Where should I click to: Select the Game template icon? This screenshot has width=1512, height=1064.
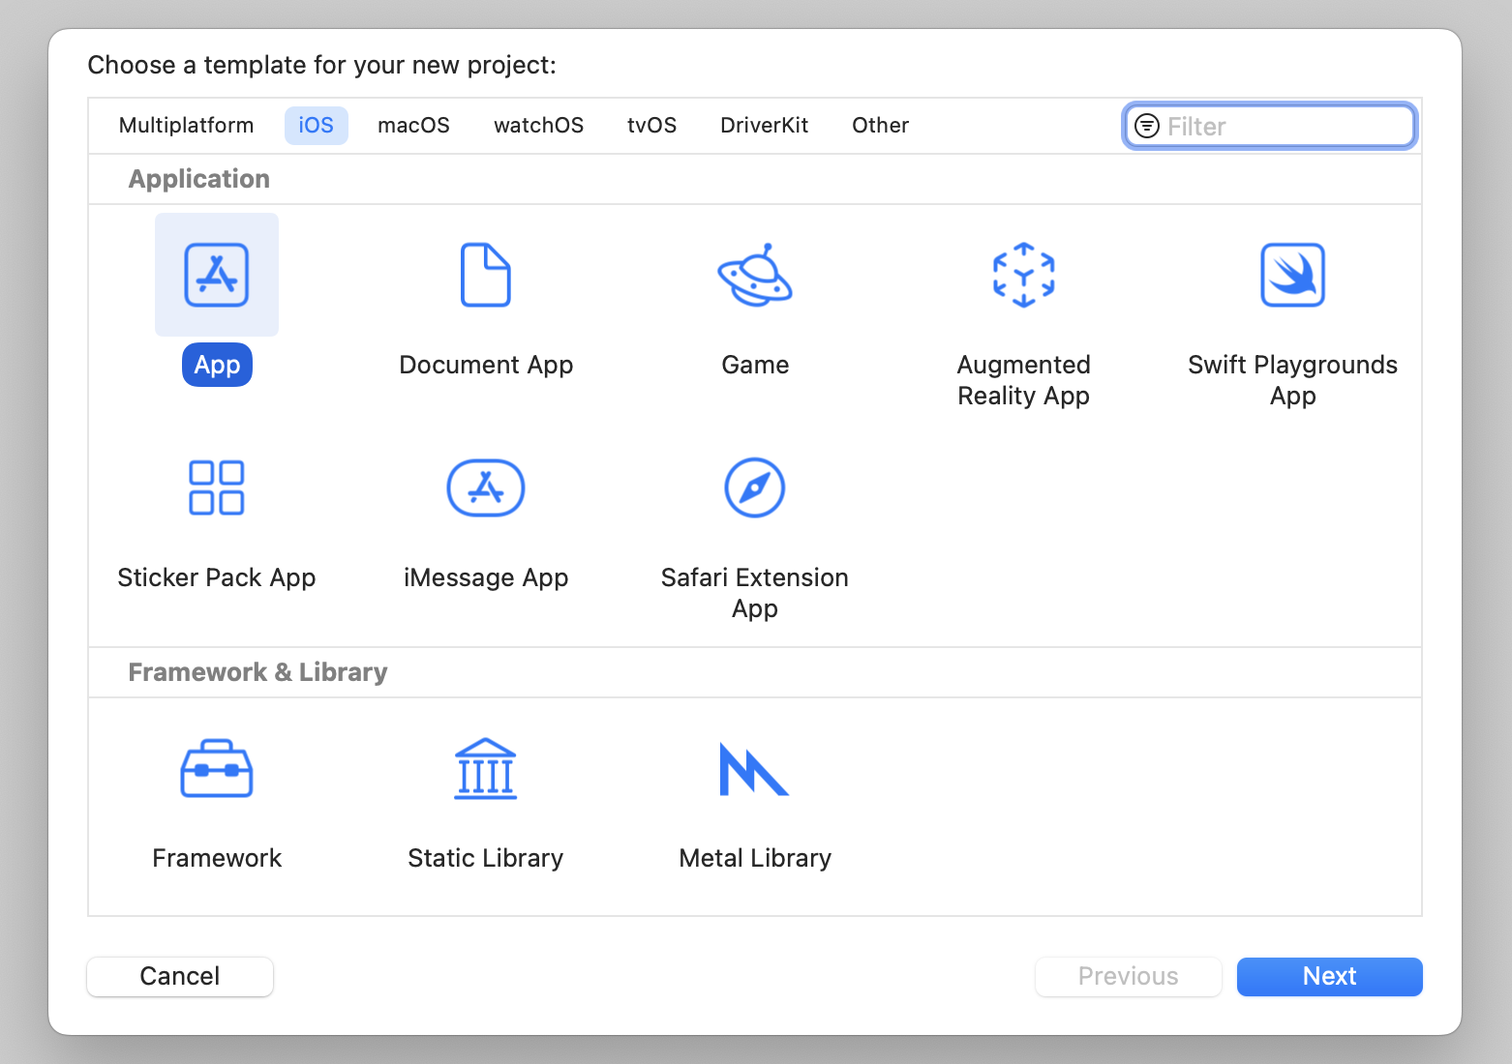click(x=755, y=275)
